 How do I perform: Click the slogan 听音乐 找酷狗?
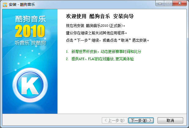[x=30, y=43]
